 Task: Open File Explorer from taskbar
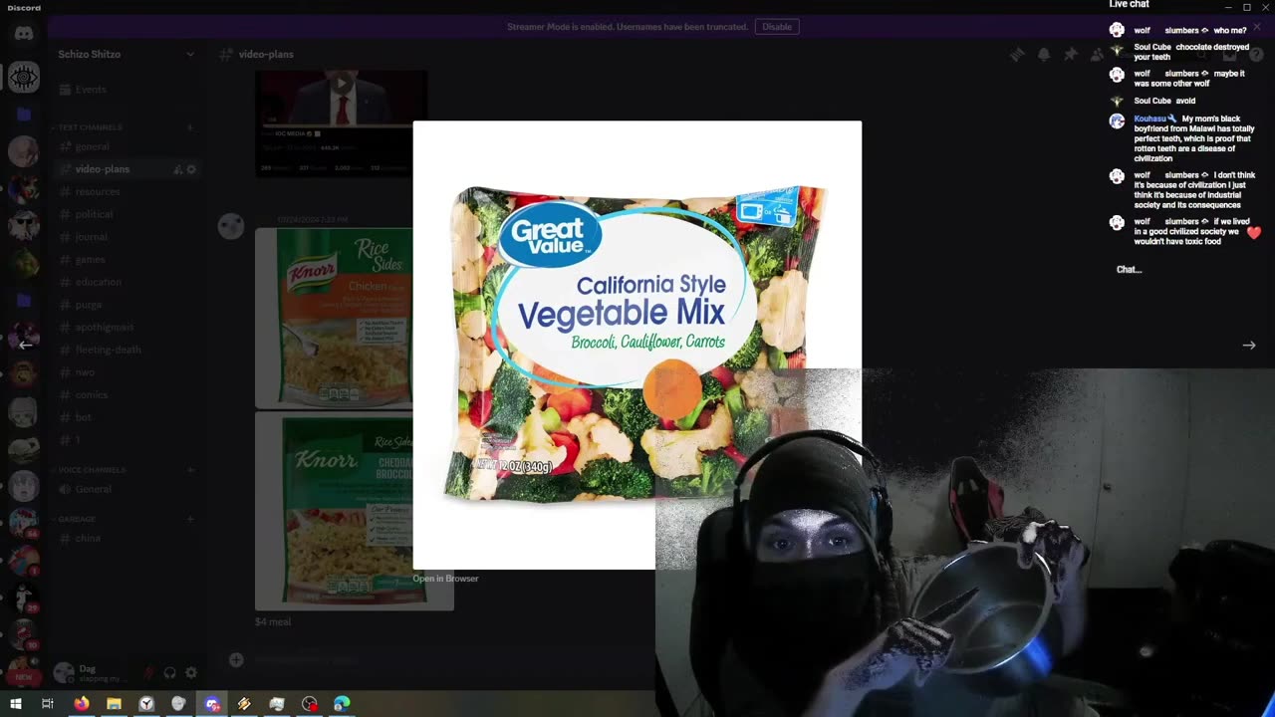[114, 703]
